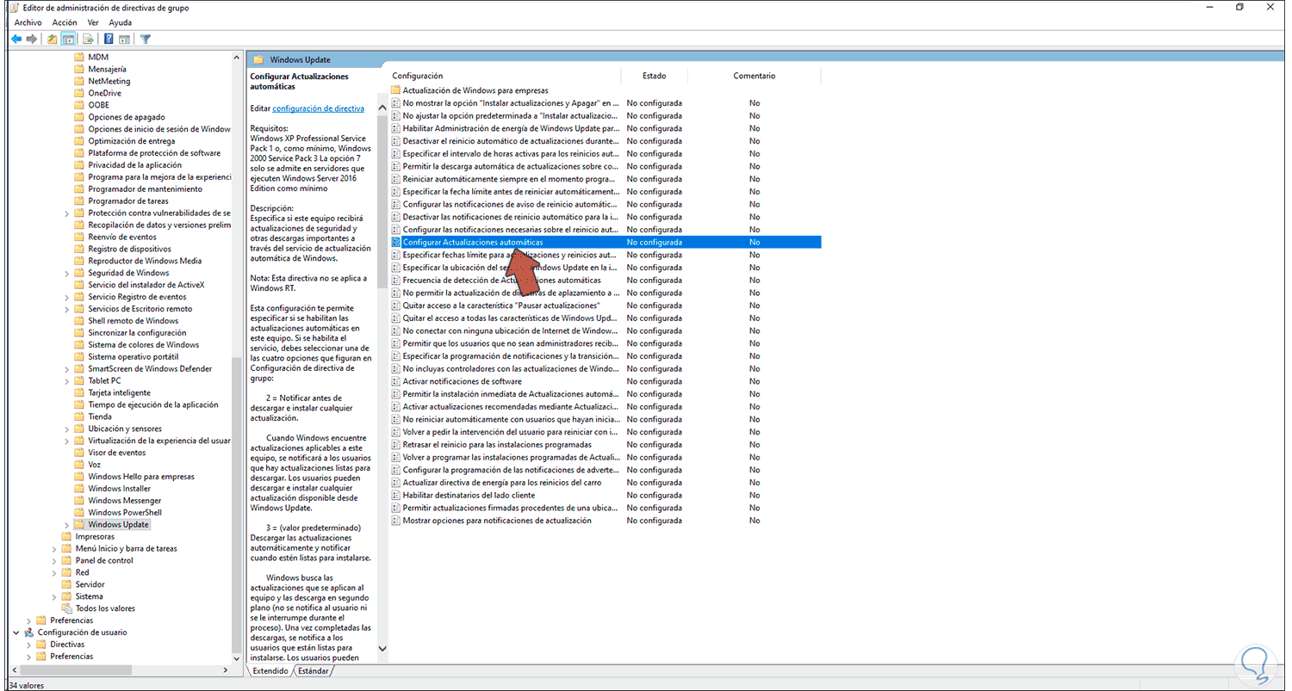Select Directivas under Configuración de usuario
The image size is (1292, 691).
(67, 645)
